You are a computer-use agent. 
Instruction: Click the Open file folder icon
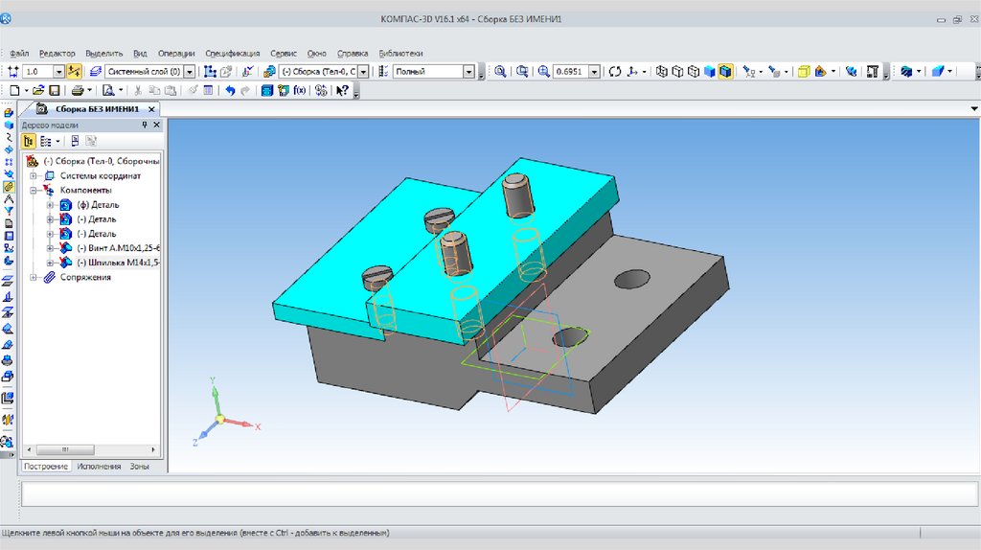(x=38, y=90)
